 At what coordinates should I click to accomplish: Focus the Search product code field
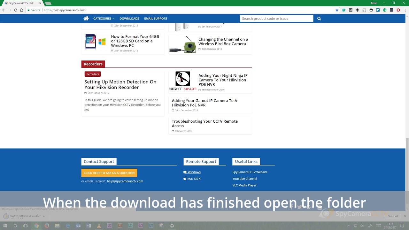tap(277, 19)
